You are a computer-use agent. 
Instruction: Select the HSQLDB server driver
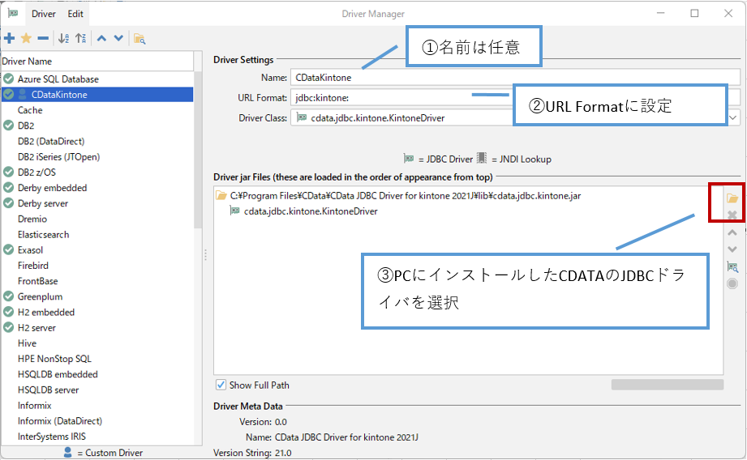tap(48, 390)
